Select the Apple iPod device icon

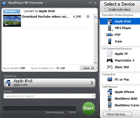pyautogui.click(x=110, y=21)
